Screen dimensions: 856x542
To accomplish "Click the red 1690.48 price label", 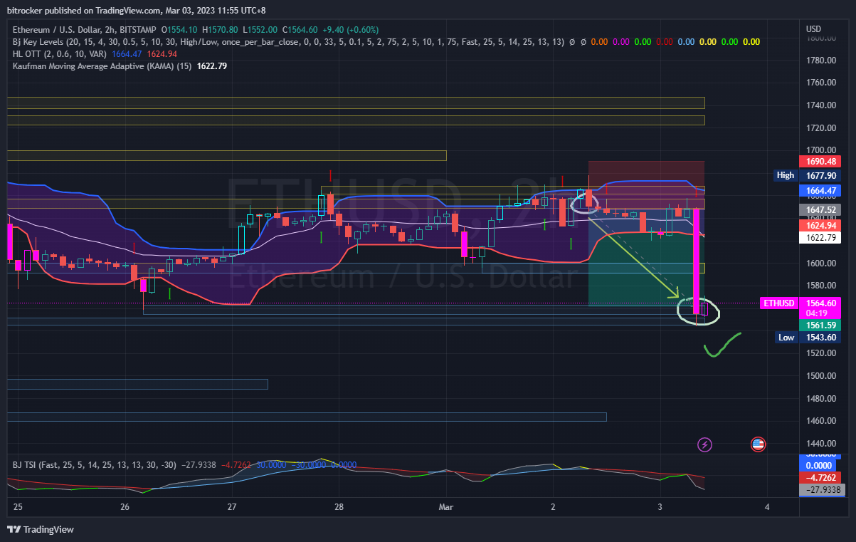I will (x=820, y=162).
